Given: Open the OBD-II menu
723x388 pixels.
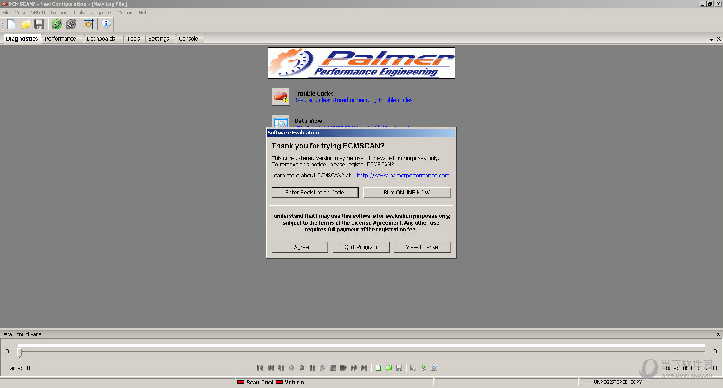Looking at the screenshot, I should coord(38,13).
